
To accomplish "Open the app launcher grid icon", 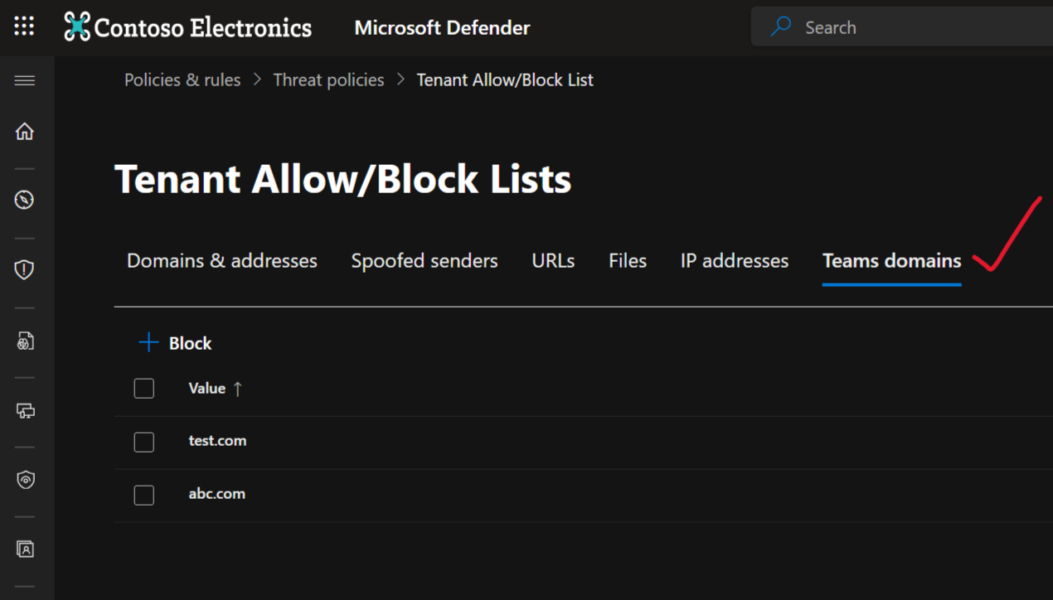I will [24, 27].
